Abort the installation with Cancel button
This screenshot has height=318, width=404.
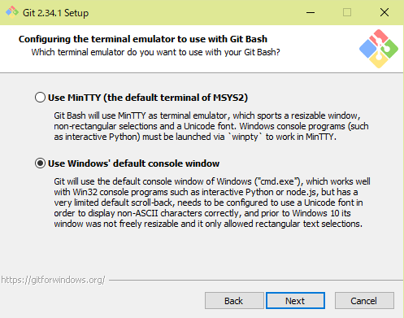pos(364,301)
